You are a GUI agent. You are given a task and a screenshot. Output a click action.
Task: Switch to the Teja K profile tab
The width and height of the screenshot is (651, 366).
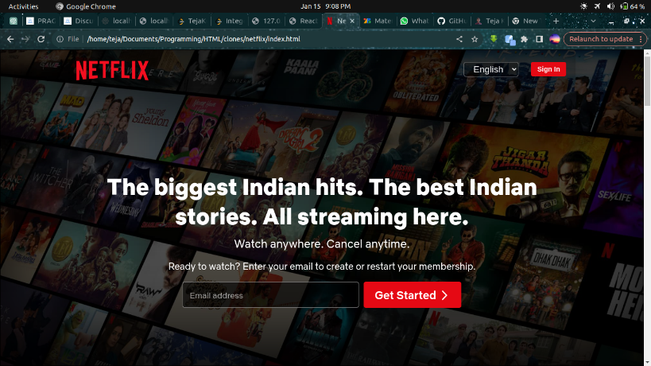[490, 21]
